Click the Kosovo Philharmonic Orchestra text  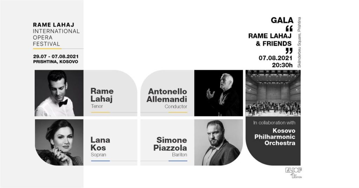coord(275,137)
